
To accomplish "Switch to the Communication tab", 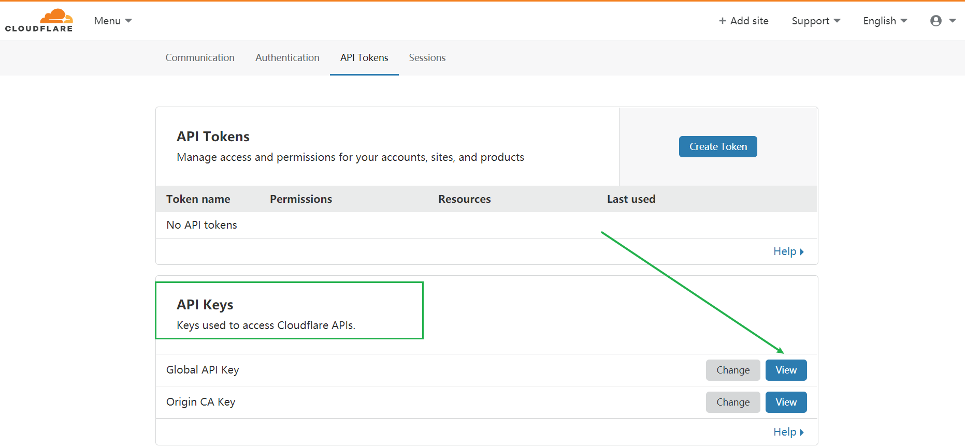I will [200, 57].
